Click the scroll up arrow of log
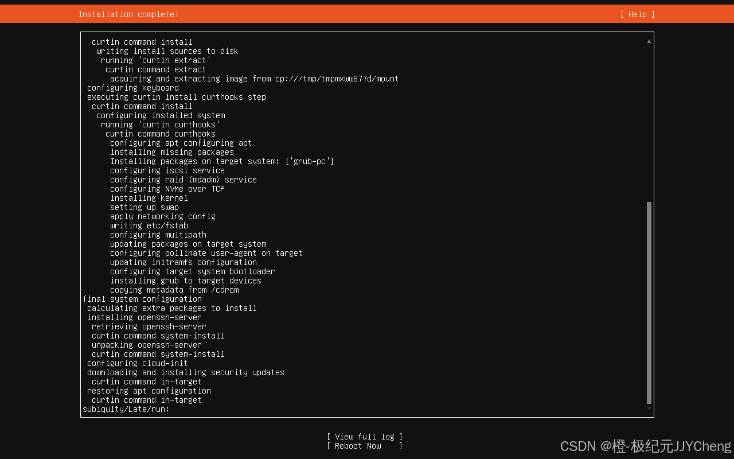 [649, 41]
